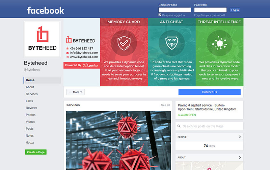The image size is (270, 170).
Task: Click the Services section heading
Action: coord(73,105)
